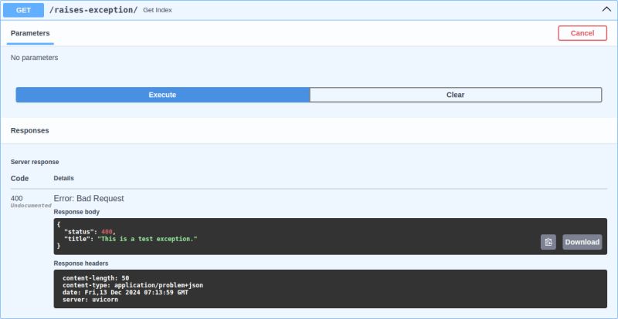Cancel the try-it-out mode
Viewport: 618px width, 319px height.
tap(582, 33)
